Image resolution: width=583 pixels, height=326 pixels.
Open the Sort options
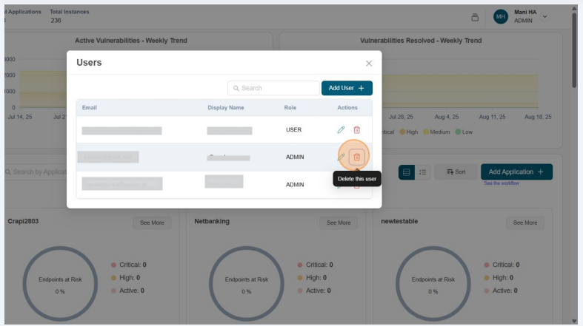coord(456,172)
